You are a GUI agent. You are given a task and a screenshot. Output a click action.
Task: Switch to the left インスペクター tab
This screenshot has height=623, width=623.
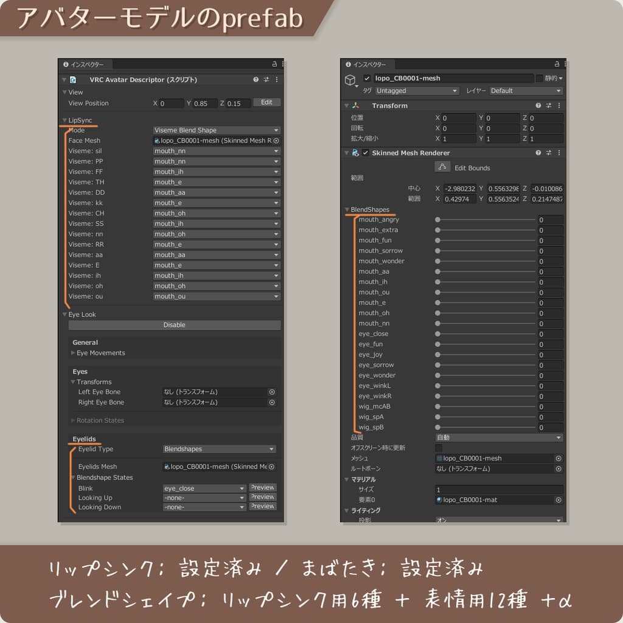click(87, 64)
